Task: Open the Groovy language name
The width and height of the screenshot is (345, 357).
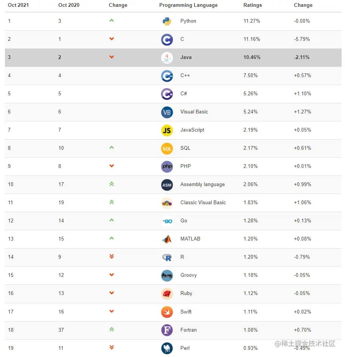Action: point(188,275)
